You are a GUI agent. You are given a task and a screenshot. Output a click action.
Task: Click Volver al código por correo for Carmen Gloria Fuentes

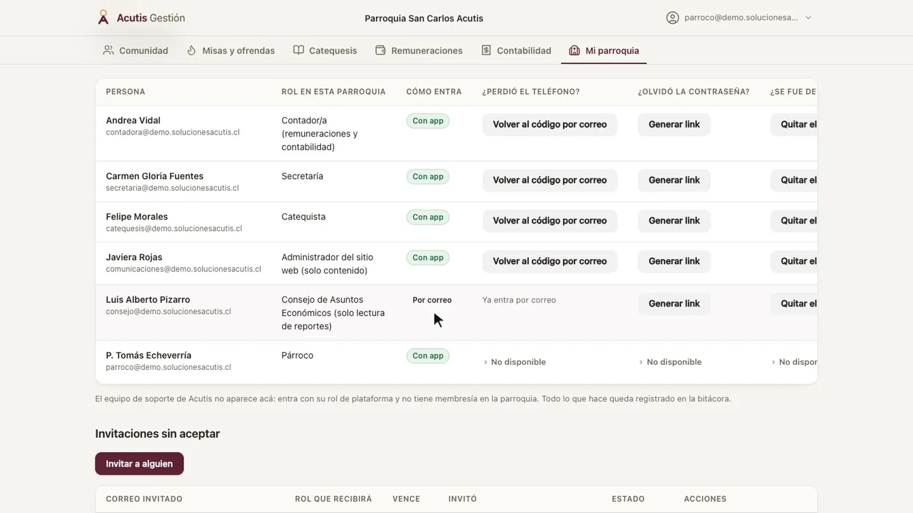tap(550, 180)
